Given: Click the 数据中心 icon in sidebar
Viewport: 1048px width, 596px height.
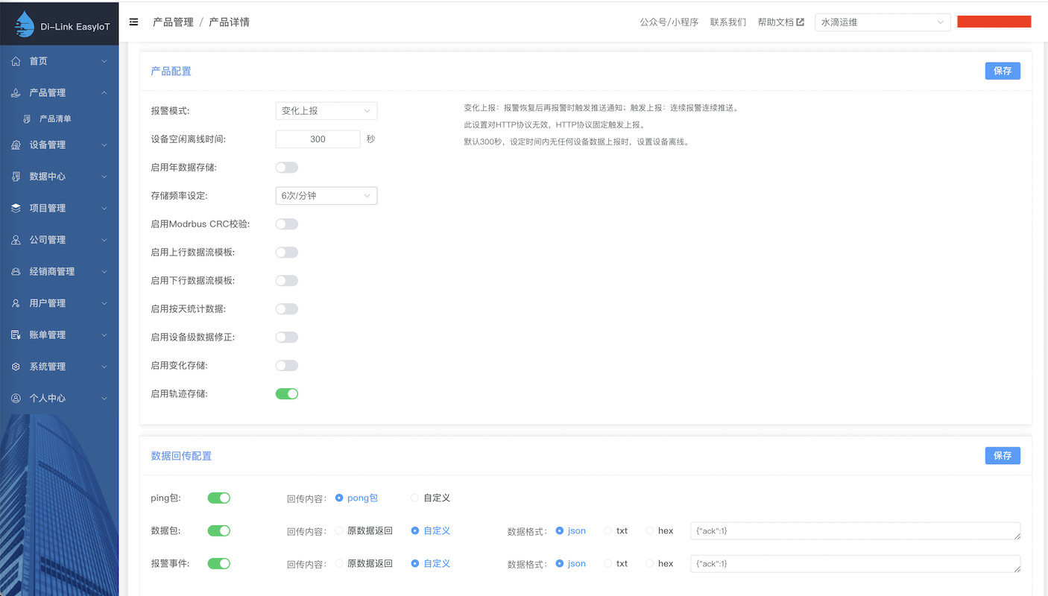Looking at the screenshot, I should pos(16,177).
